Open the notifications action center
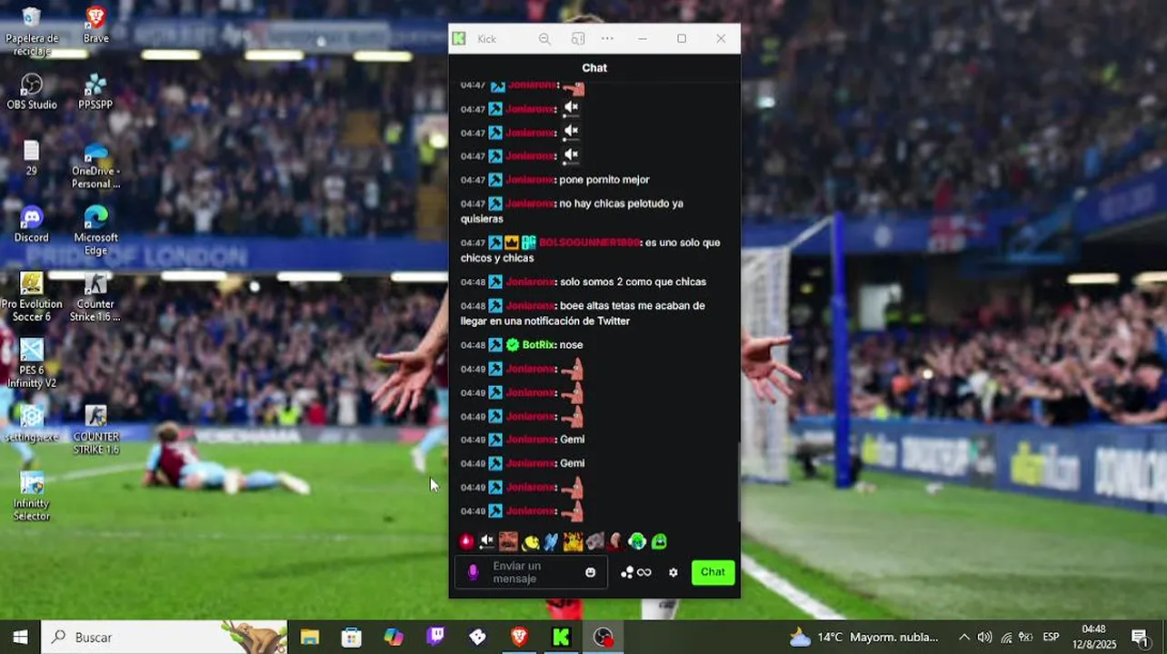 point(1140,637)
